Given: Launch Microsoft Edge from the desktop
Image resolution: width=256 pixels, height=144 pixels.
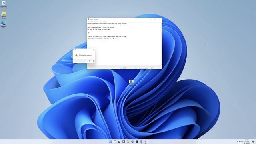Looking at the screenshot, I should tap(4, 24).
